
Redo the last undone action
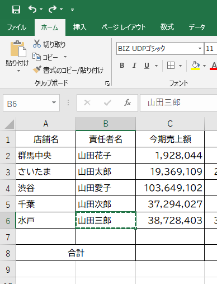53,9
